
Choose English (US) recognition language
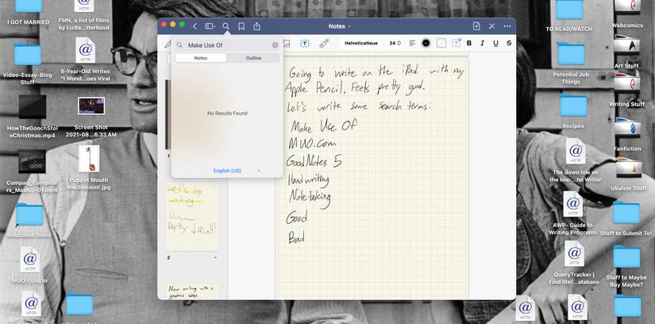tap(227, 171)
